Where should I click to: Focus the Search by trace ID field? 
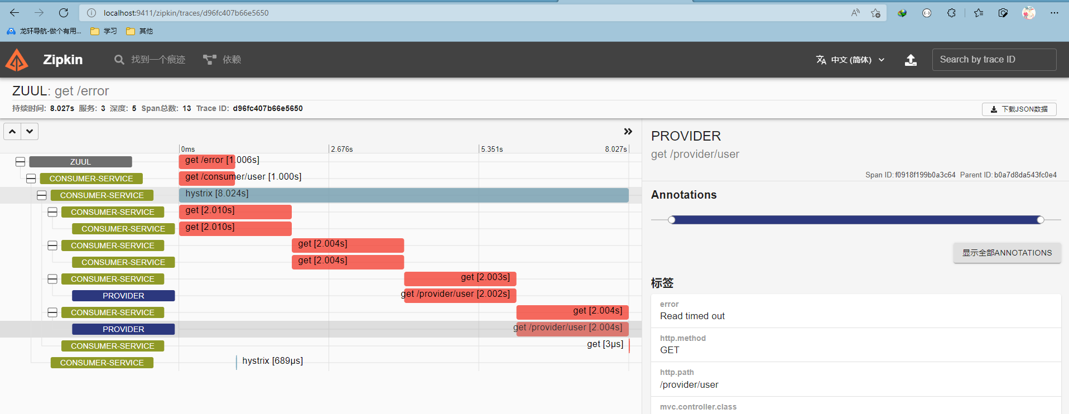(994, 60)
